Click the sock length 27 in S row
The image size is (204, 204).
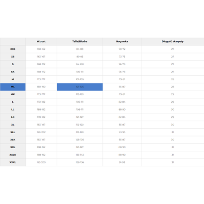click(173, 64)
